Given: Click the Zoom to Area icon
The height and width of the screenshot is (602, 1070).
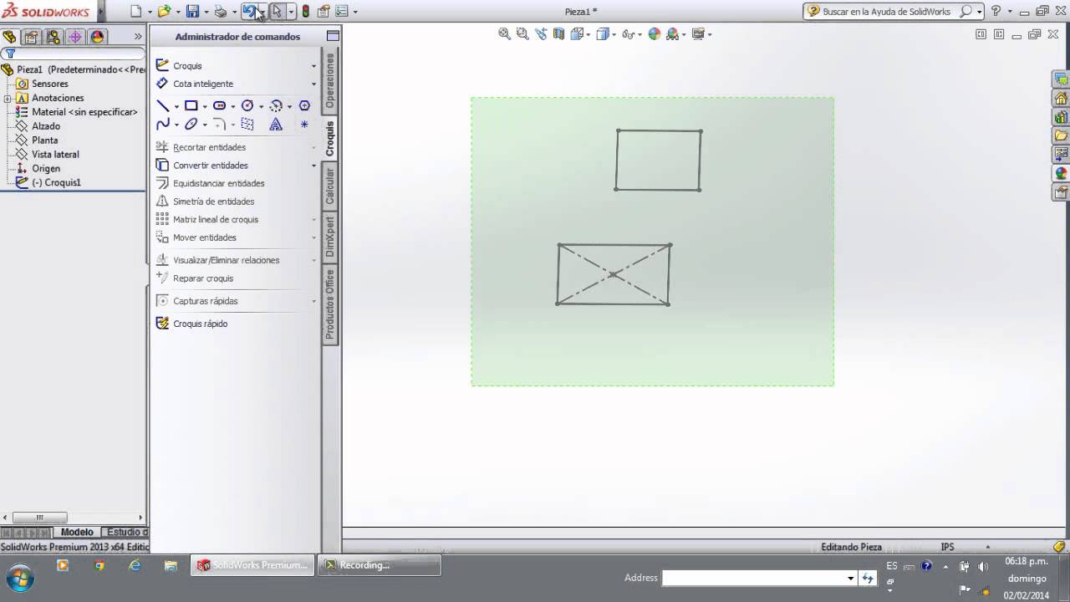Looking at the screenshot, I should pos(522,34).
